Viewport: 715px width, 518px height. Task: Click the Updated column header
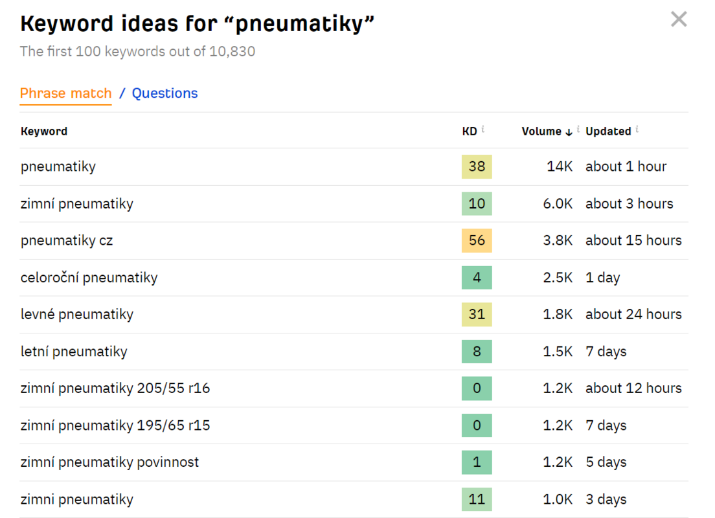tap(608, 131)
